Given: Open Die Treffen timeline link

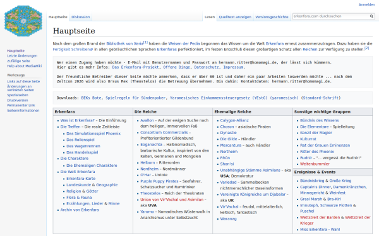Looking at the screenshot, I should click(70, 126).
